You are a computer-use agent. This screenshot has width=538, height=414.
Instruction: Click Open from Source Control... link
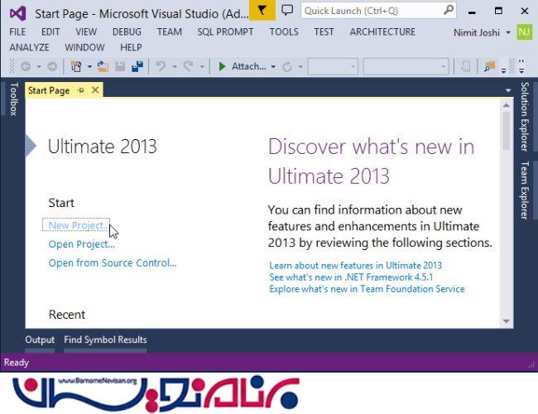click(112, 263)
